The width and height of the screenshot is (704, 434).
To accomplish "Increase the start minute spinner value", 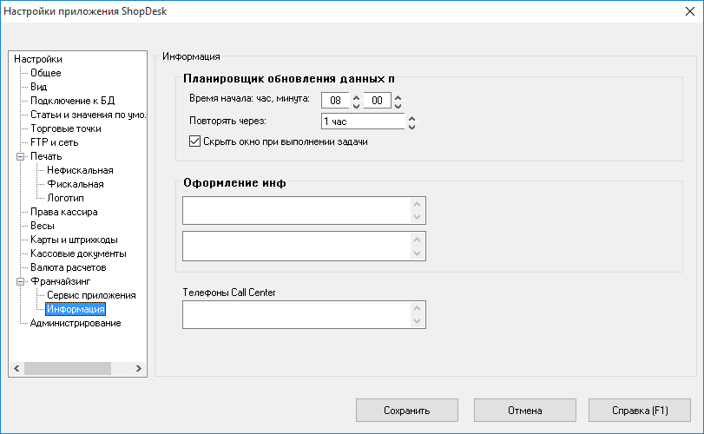I will click(x=398, y=97).
